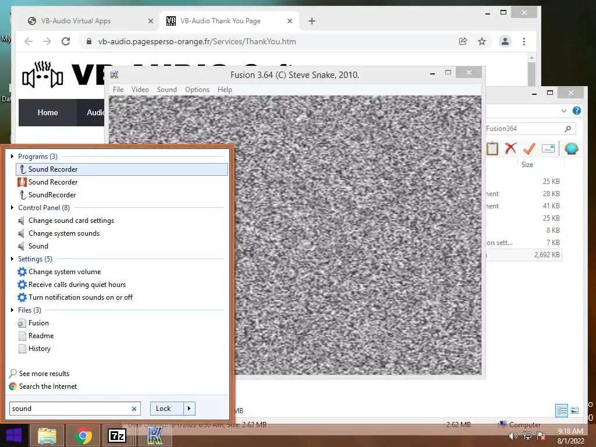
Task: Collapse the Programs (3) group
Action: tap(12, 156)
